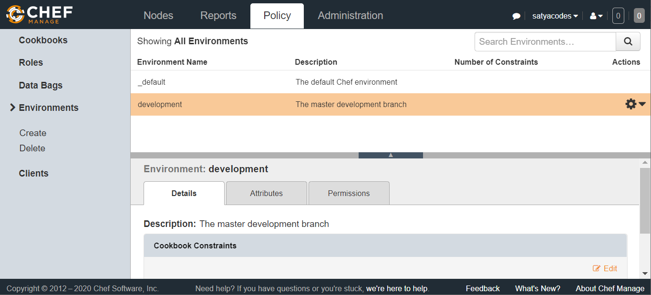Open the satyacodes organization dropdown
The image size is (651, 295).
pos(555,16)
